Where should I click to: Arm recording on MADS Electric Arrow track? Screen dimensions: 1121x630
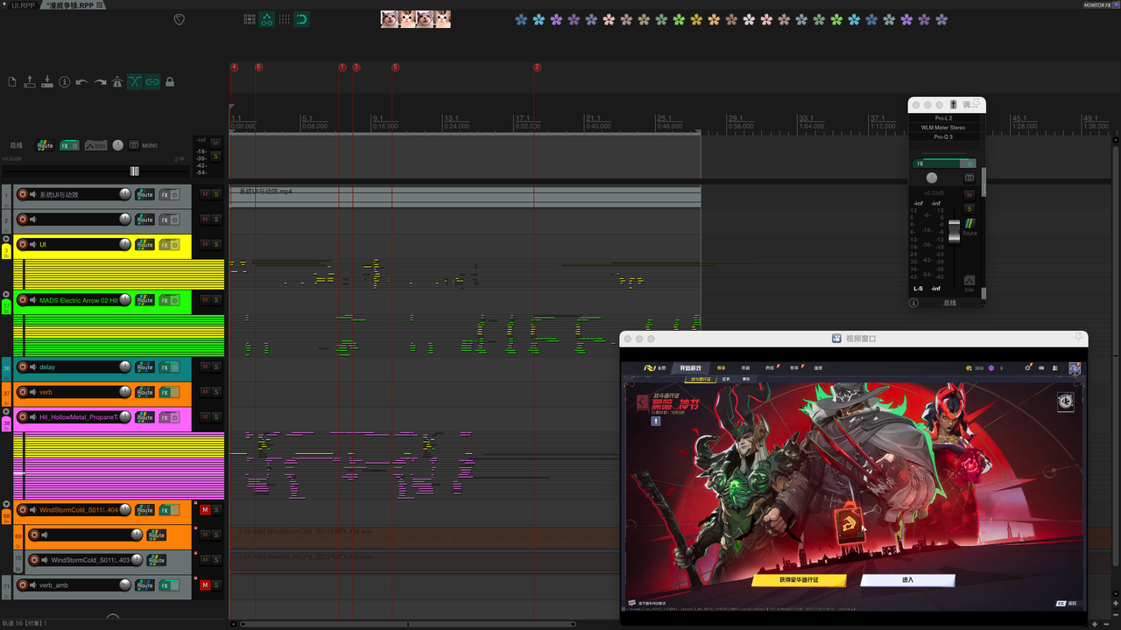(x=23, y=300)
